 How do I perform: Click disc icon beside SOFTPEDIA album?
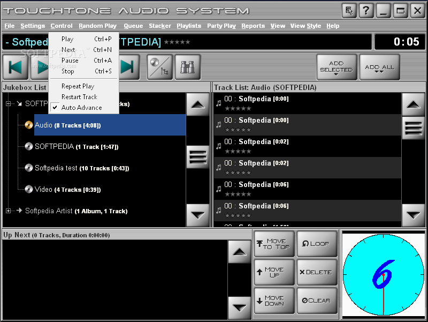pos(29,146)
